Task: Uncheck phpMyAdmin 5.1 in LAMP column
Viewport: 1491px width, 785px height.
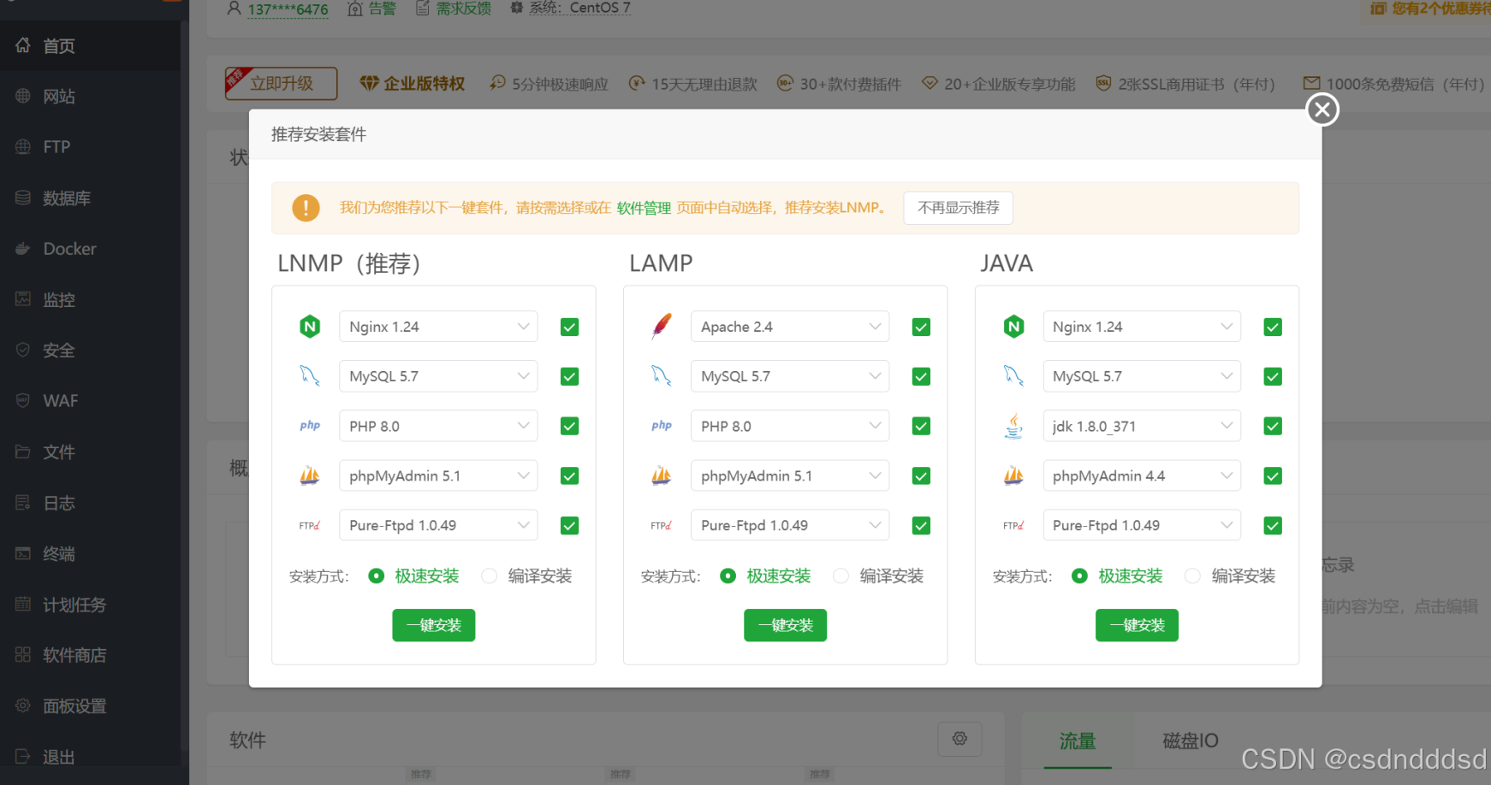Action: pos(921,475)
